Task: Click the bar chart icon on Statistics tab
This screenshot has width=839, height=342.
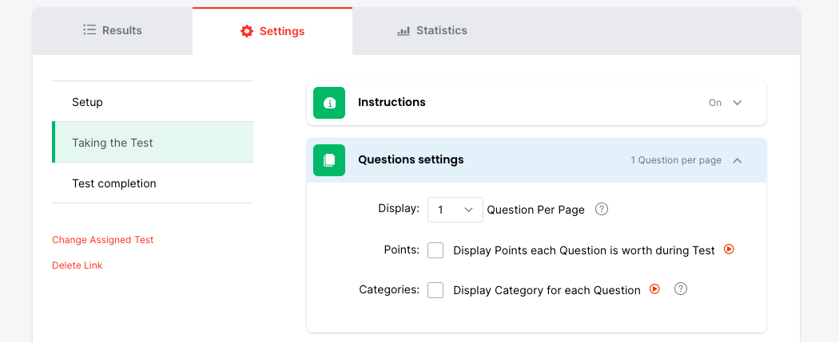Action: coord(404,31)
